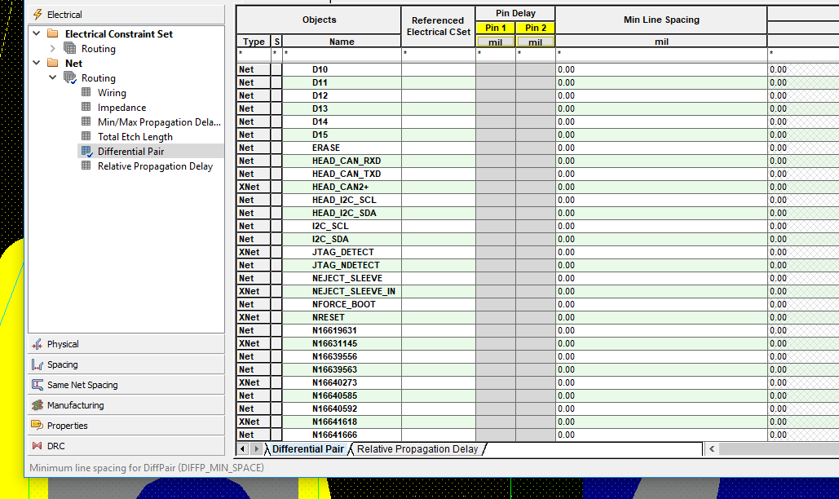This screenshot has height=499, width=839.
Task: Click the Same Net Spacing icon
Action: (x=38, y=385)
